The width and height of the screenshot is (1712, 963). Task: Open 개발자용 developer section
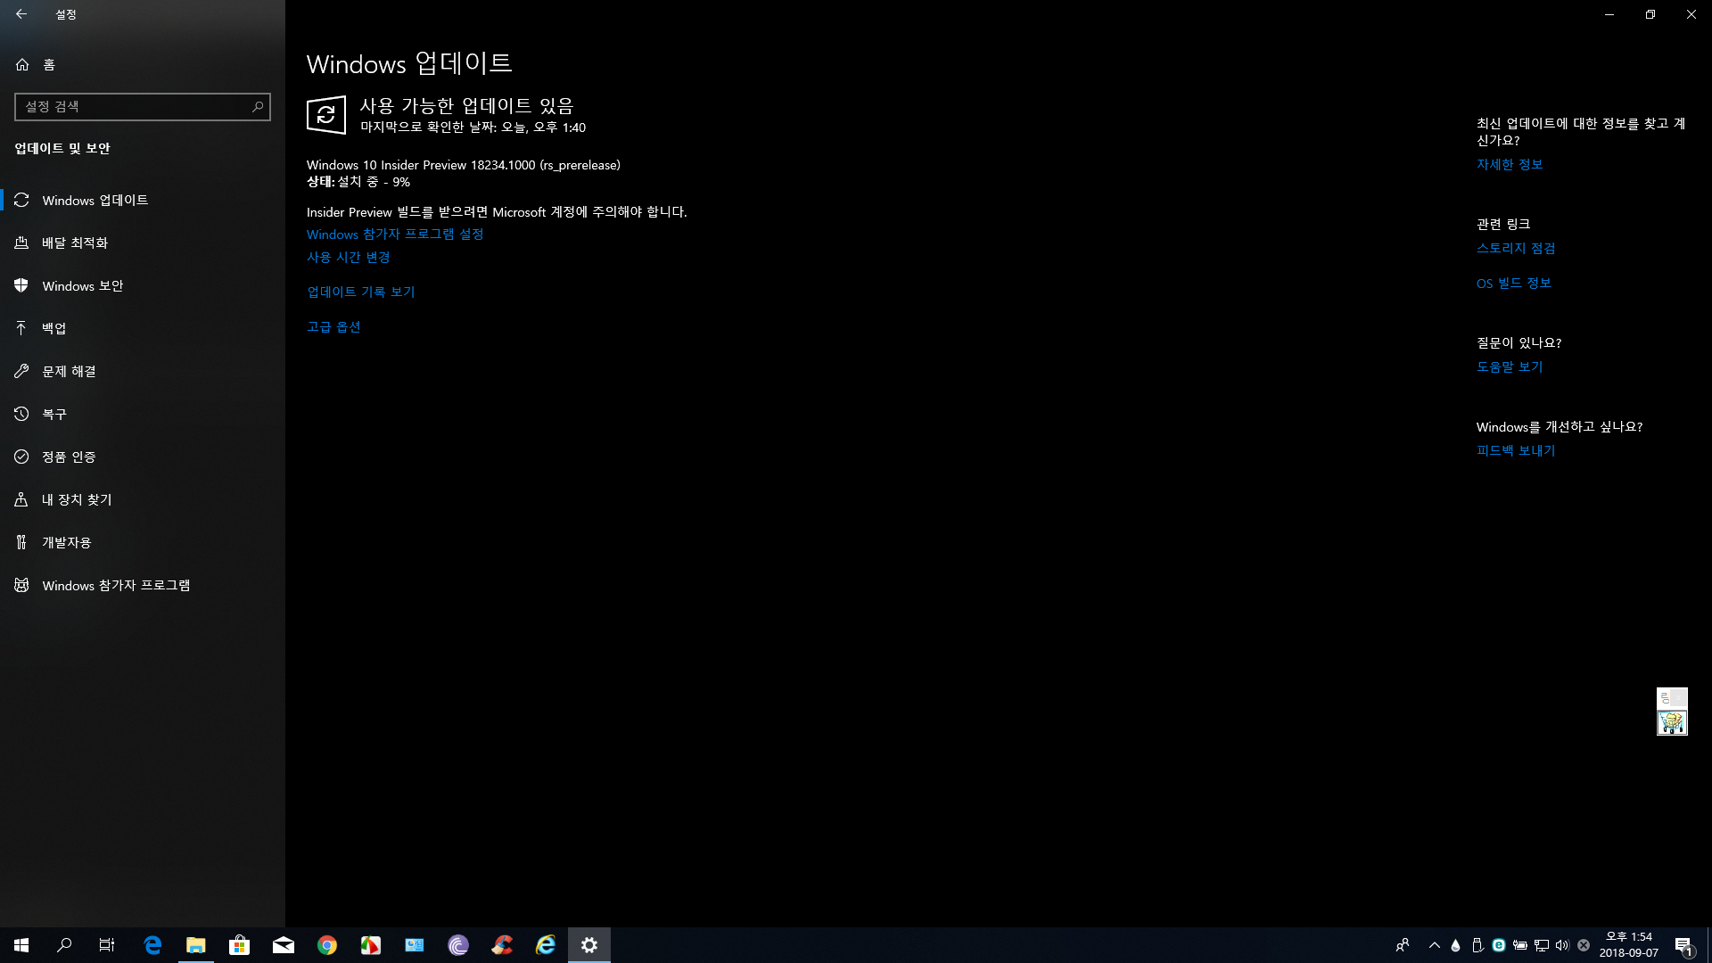click(143, 542)
